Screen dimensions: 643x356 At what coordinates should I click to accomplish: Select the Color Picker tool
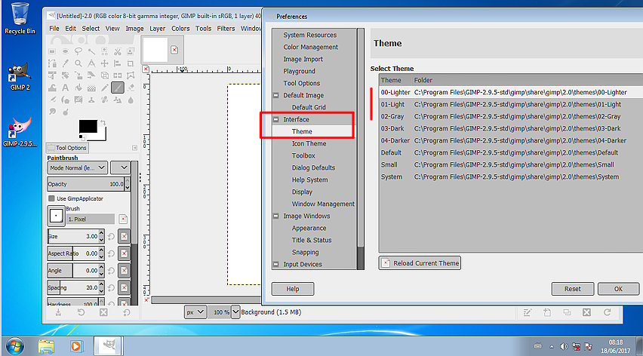65,63
